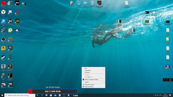173x97 pixels.
Task: Select the World War Z shortcut
Action: [x=10, y=58]
